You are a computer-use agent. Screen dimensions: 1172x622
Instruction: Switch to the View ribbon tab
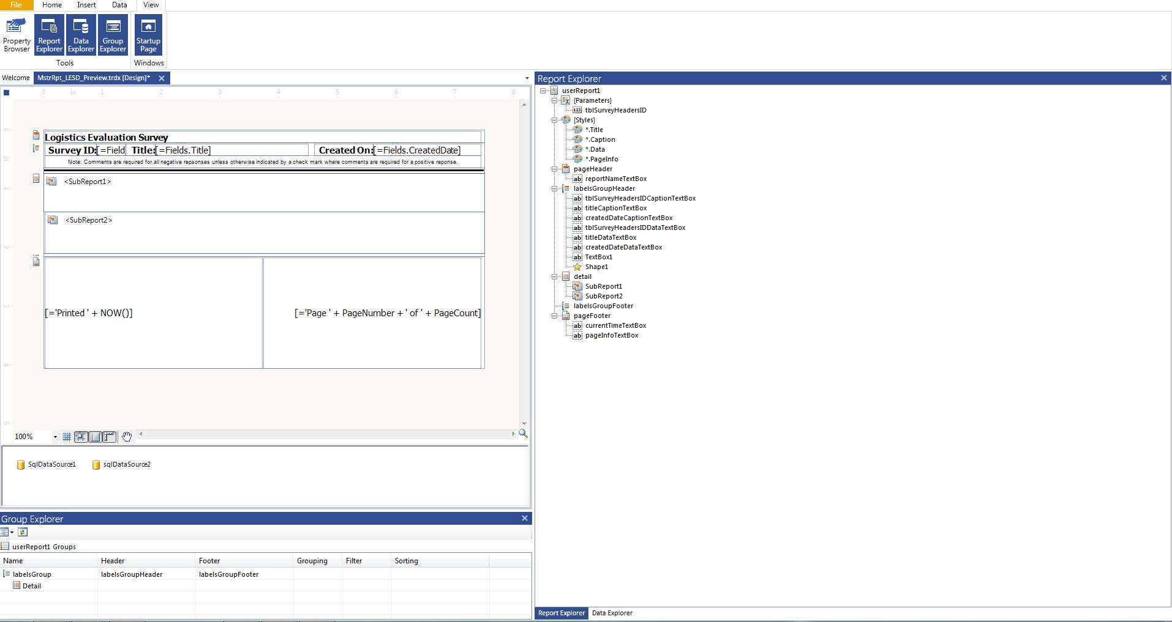[x=151, y=5]
